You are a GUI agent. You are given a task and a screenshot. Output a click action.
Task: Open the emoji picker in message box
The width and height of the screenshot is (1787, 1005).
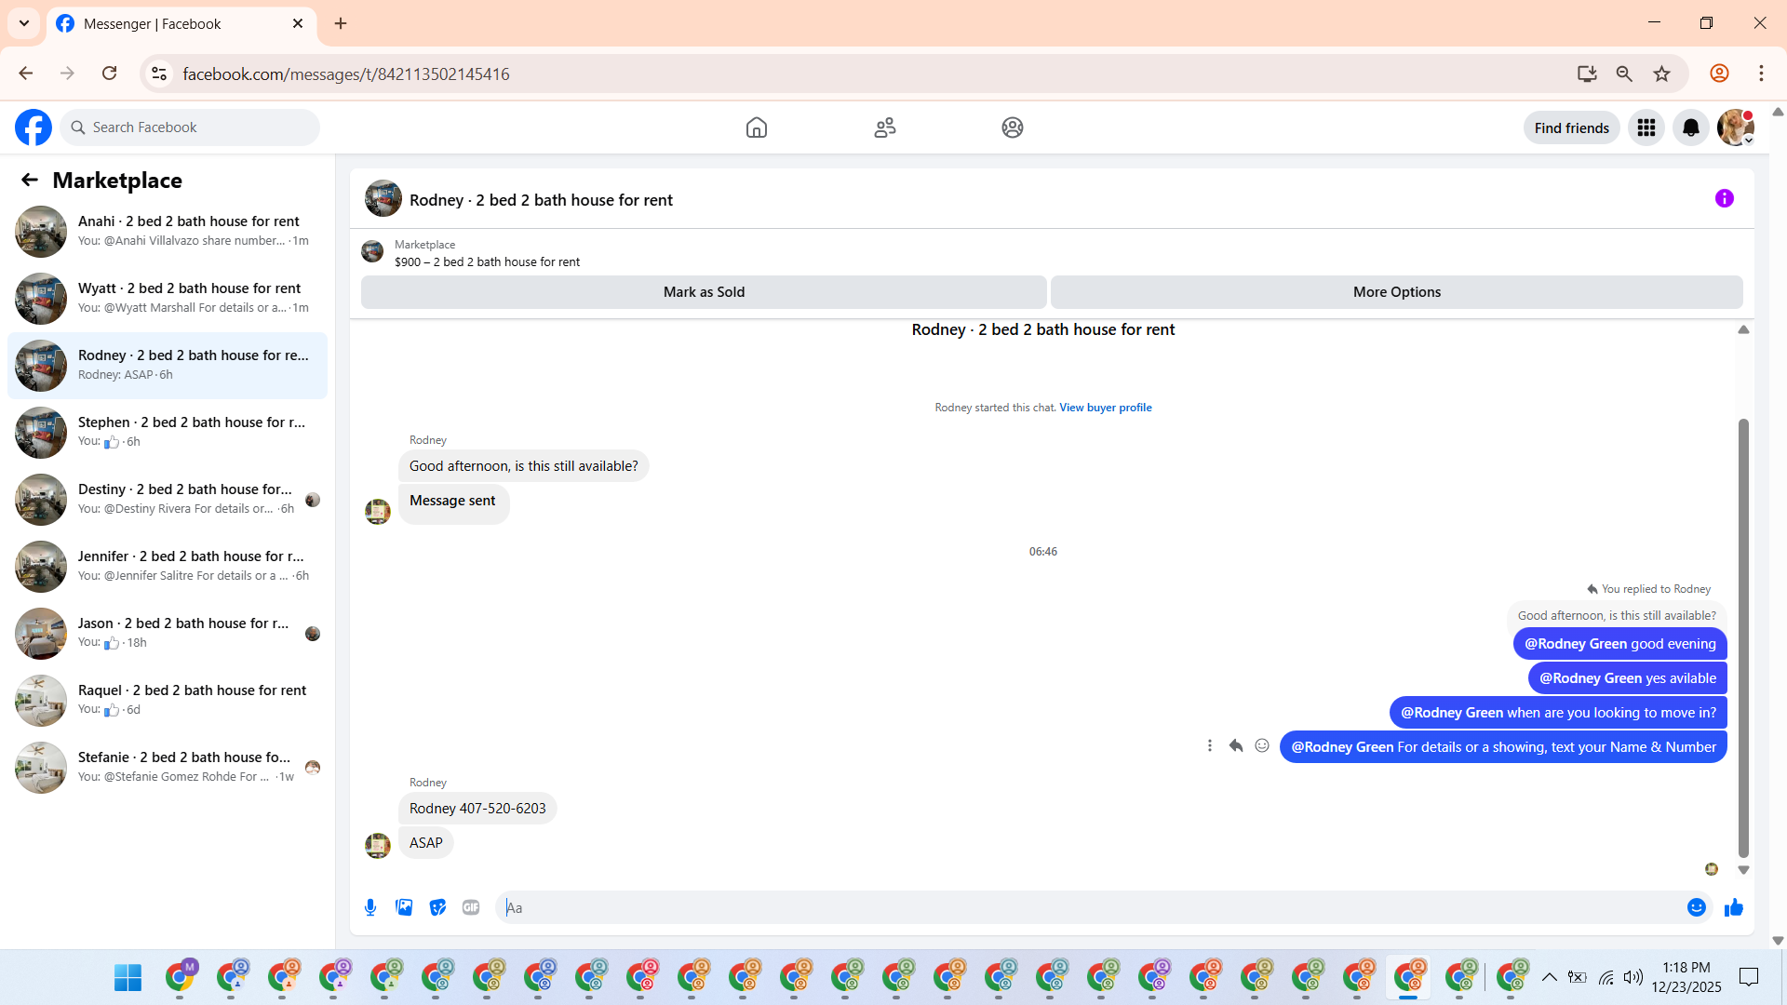1696,907
